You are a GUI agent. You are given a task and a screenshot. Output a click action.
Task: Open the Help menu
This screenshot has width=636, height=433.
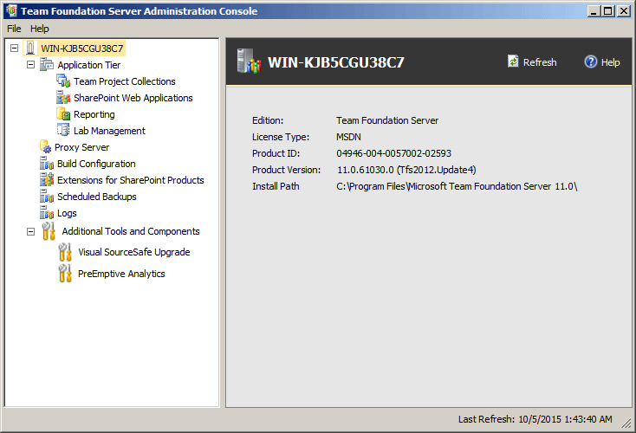point(39,29)
